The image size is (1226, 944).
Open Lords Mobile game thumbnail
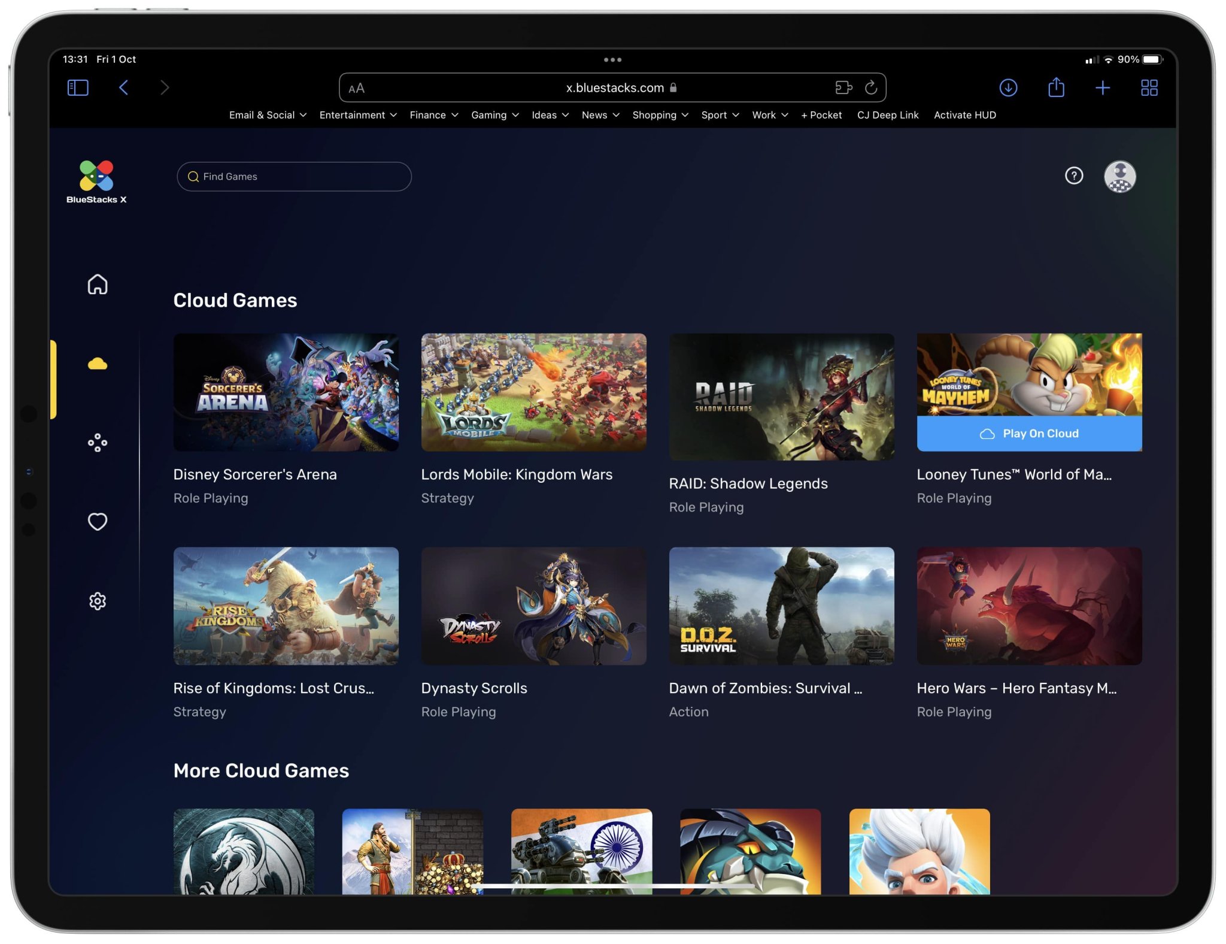pyautogui.click(x=533, y=392)
